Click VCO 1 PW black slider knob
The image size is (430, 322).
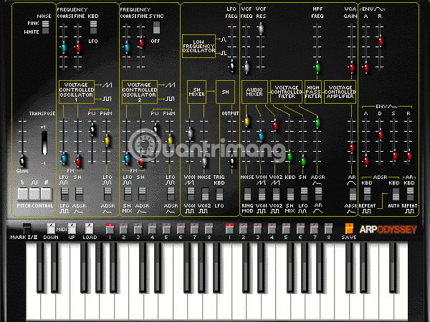(x=92, y=130)
